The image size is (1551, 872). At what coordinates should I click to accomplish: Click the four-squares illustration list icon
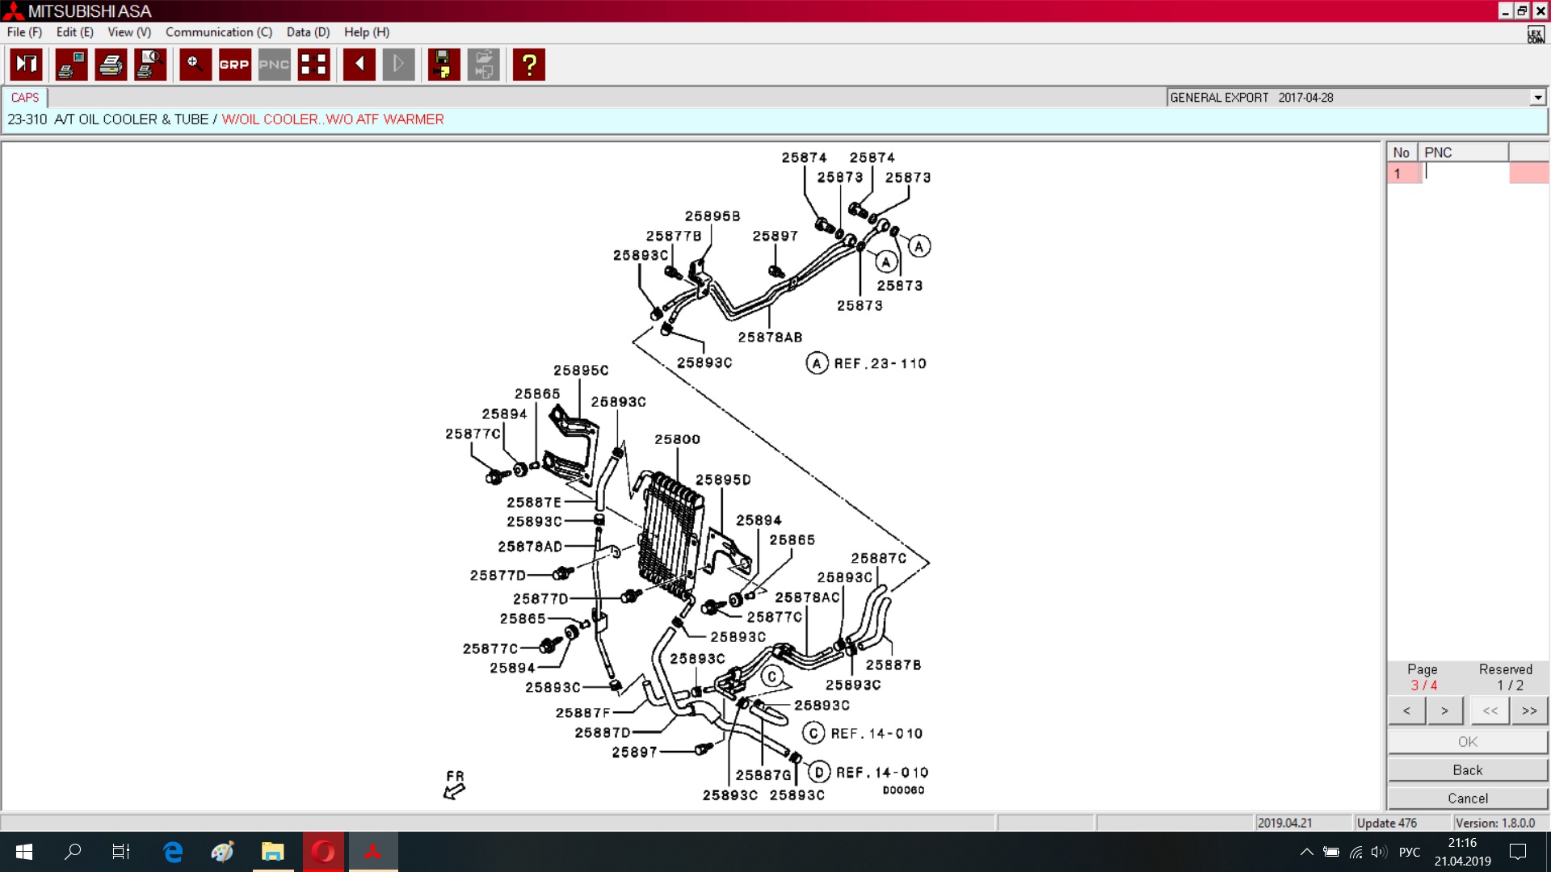point(313,65)
